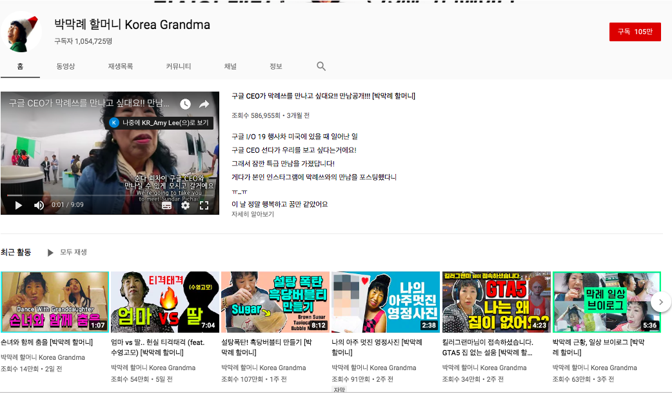This screenshot has width=672, height=394.
Task: Enter fullscreen mode on the video player
Action: (205, 206)
